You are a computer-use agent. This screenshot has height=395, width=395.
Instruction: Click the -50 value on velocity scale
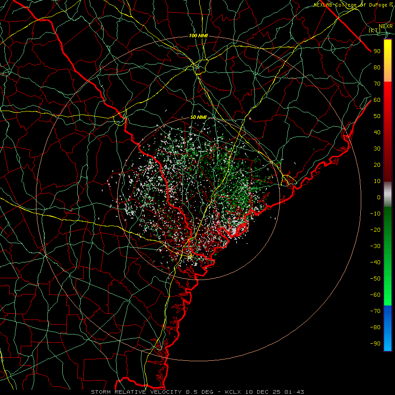[x=375, y=279]
